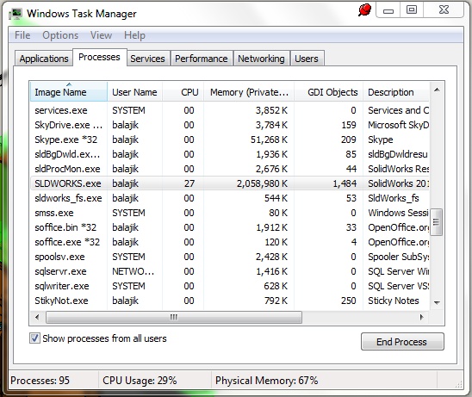
Task: Toggle Show processes from all users checkbox
Action: click(34, 338)
